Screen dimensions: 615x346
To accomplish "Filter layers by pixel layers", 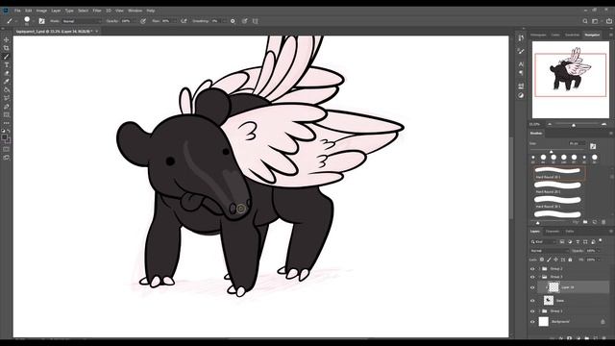I will [562, 241].
